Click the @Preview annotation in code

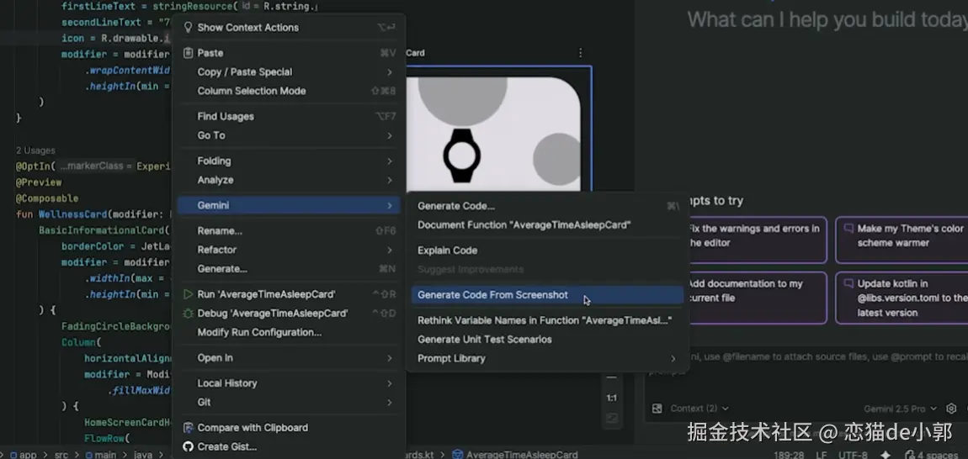click(39, 182)
